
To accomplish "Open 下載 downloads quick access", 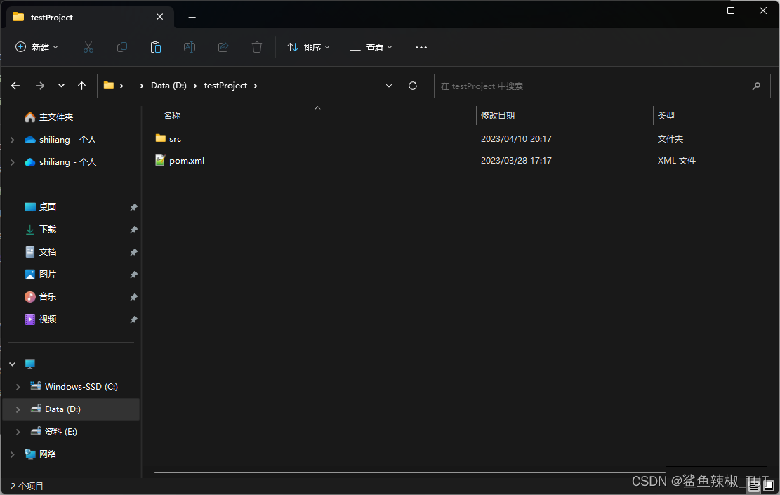I will pyautogui.click(x=40, y=230).
